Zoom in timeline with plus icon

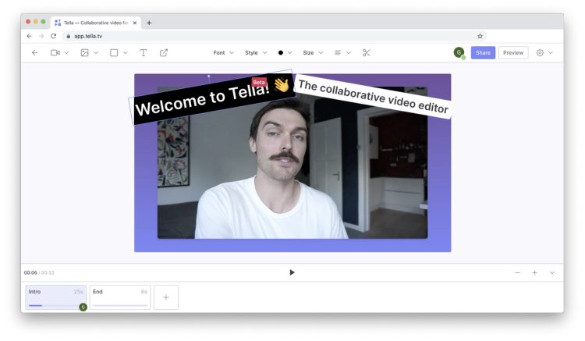(x=534, y=273)
